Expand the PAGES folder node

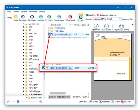(x=24, y=72)
